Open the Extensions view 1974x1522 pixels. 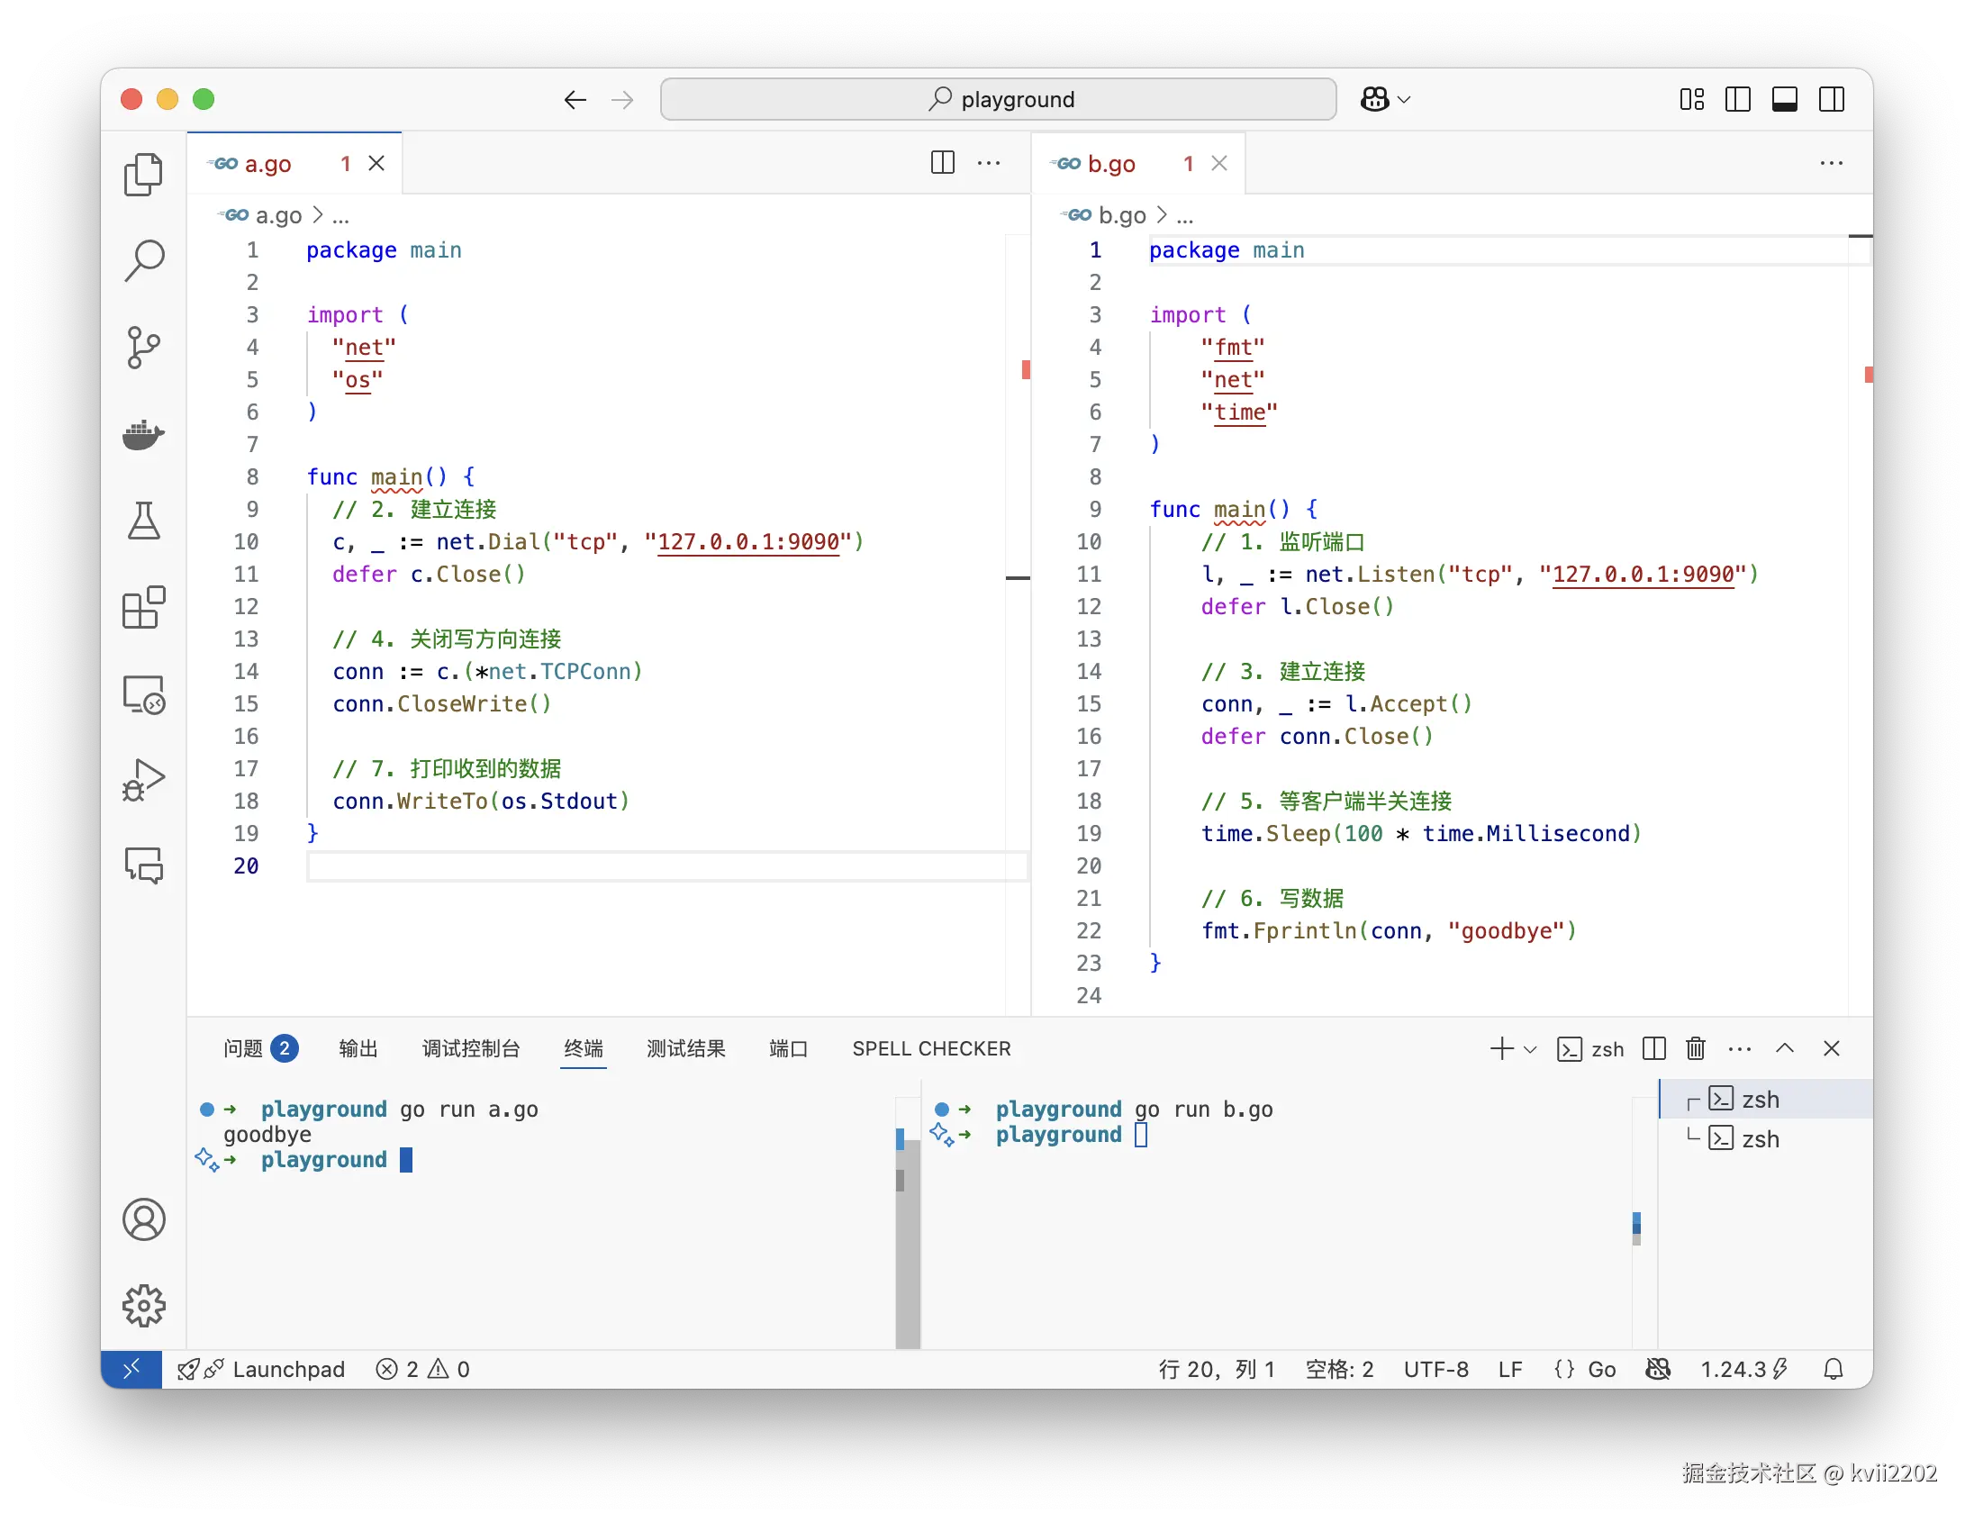click(144, 607)
